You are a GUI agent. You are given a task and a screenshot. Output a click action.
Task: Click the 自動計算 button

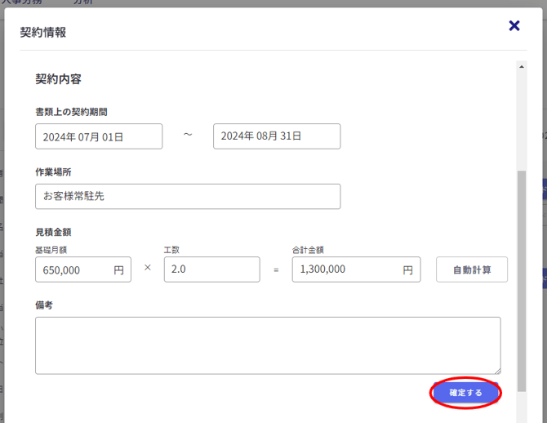tap(472, 269)
